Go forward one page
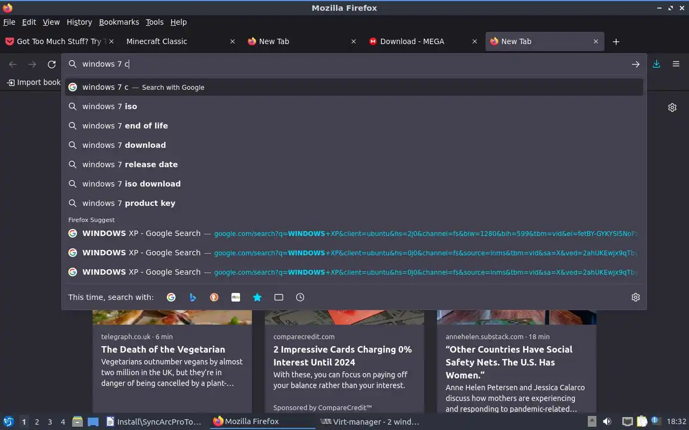Viewport: 689px width, 430px height. [x=32, y=64]
